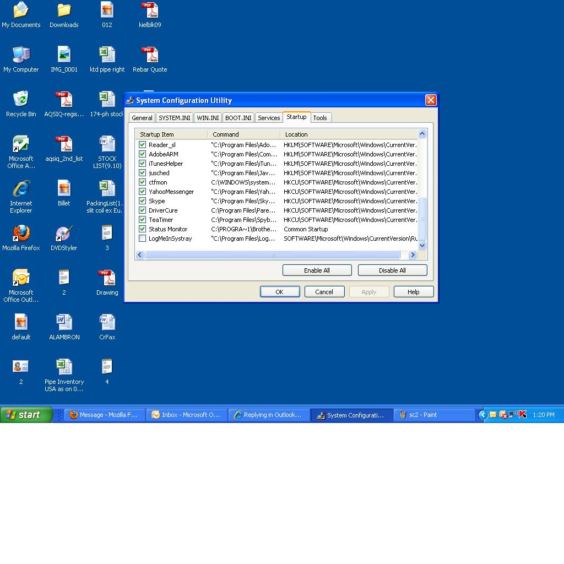This screenshot has height=564, width=564.
Task: Open the Windows start menu
Action: pos(26,415)
